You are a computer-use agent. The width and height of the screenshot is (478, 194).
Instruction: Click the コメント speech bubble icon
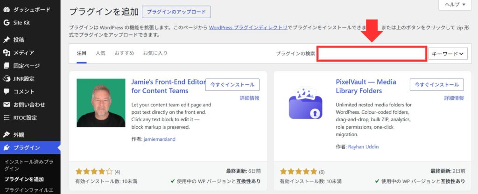[x=7, y=91]
